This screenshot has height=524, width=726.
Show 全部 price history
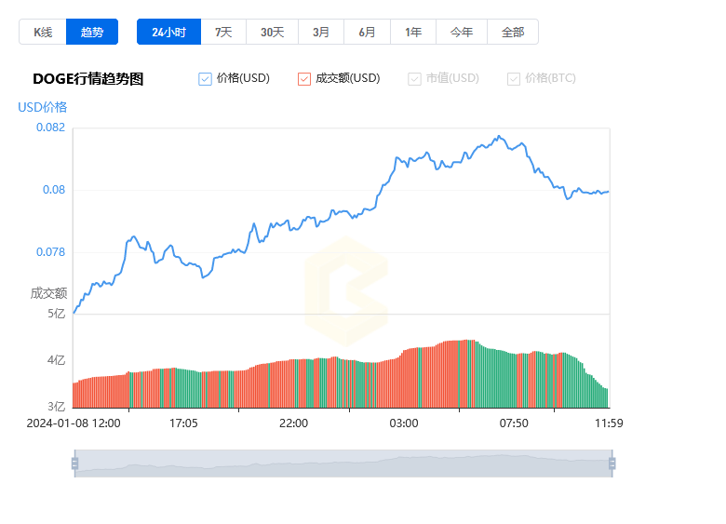pyautogui.click(x=513, y=32)
